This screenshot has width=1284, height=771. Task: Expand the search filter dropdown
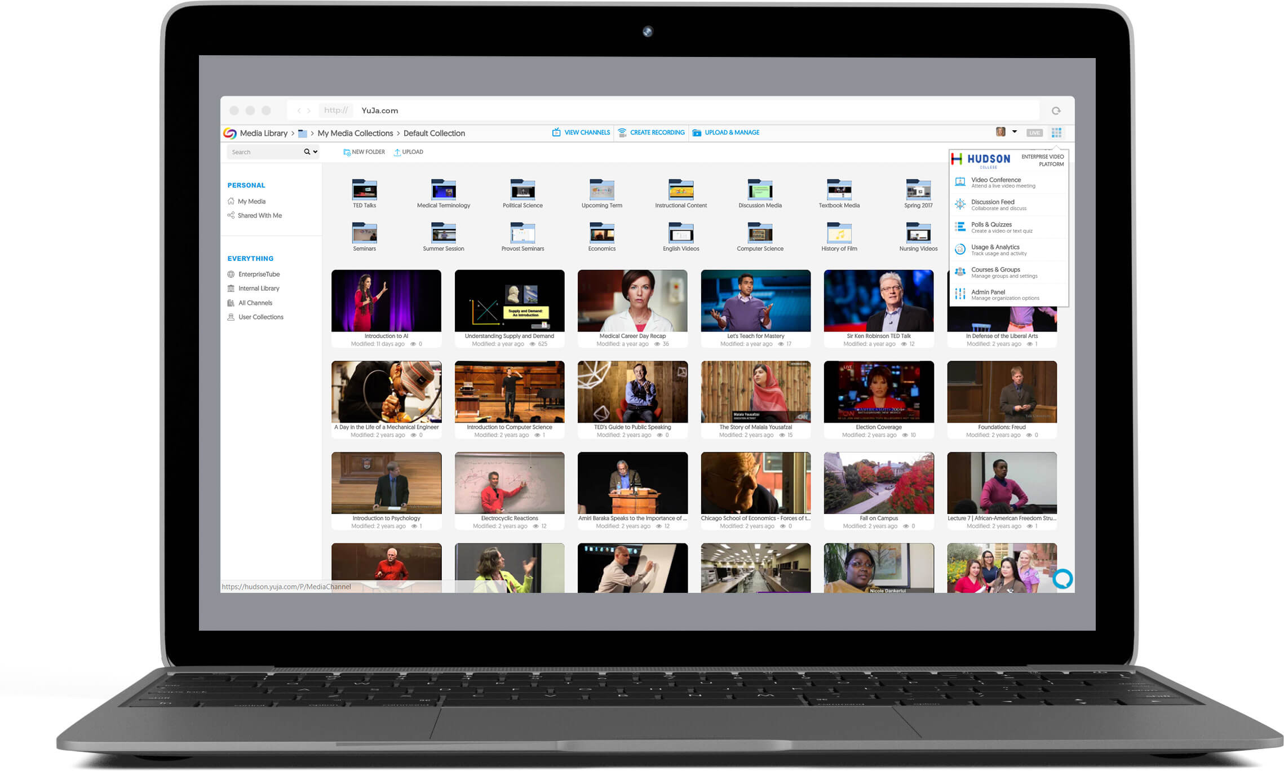[314, 152]
